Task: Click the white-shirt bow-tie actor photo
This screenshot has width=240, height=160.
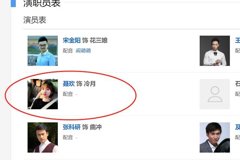Action: point(215,51)
